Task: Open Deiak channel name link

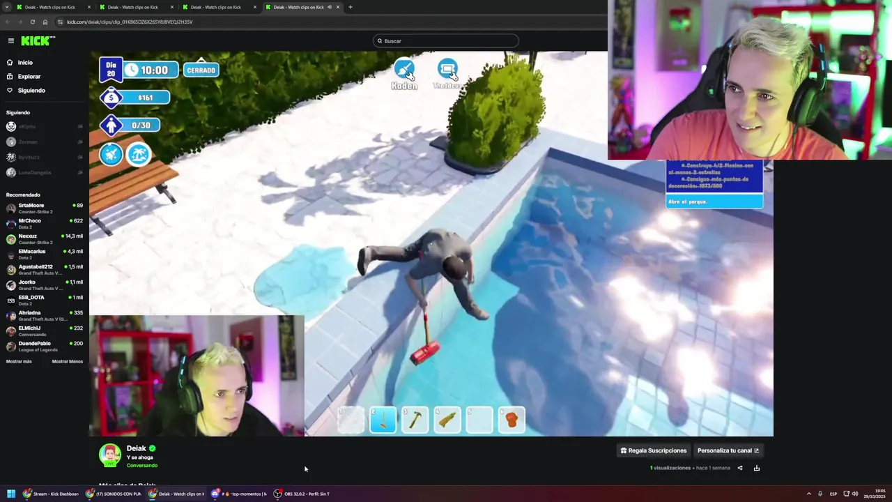Action: pyautogui.click(x=137, y=448)
